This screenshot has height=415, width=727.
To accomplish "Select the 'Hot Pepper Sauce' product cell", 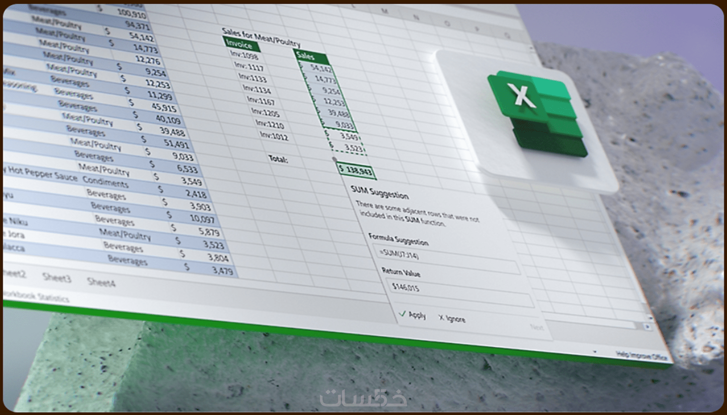I will pos(43,174).
